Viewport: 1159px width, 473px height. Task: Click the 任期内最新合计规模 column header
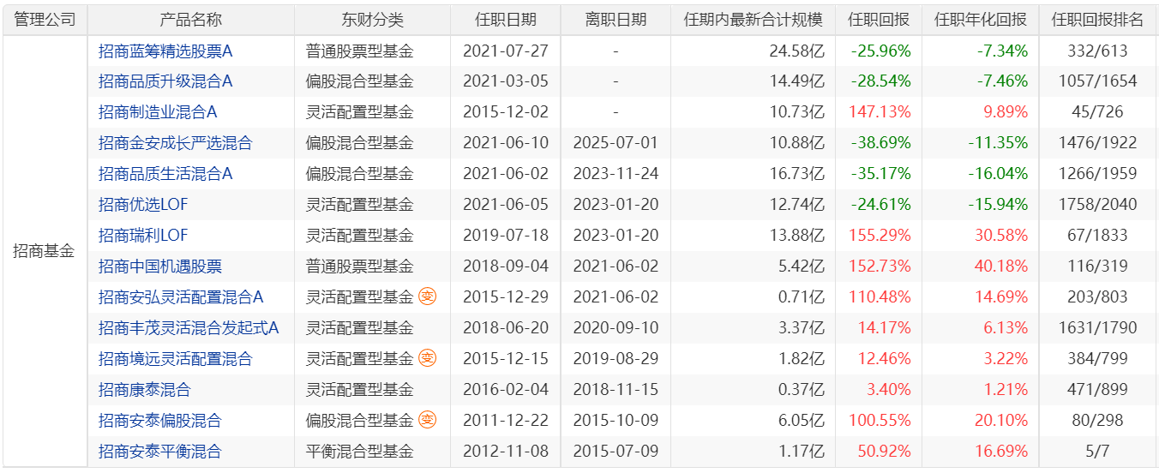[754, 20]
